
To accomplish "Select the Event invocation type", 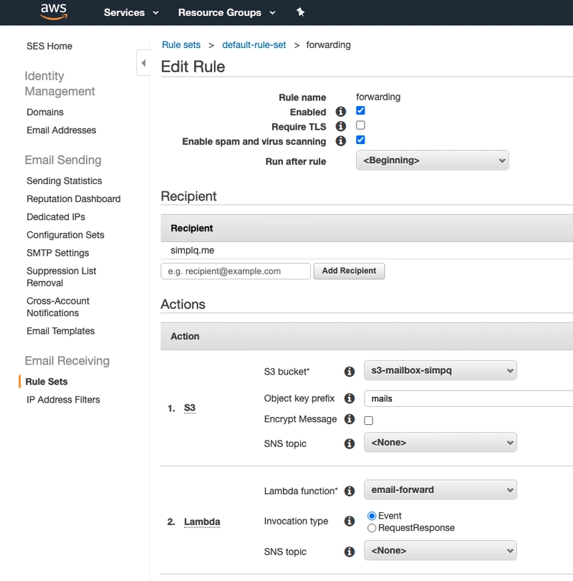I will [372, 516].
